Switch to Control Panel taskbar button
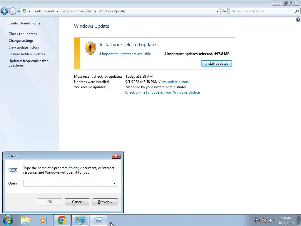This screenshot has width=301, height=226. pos(80,220)
